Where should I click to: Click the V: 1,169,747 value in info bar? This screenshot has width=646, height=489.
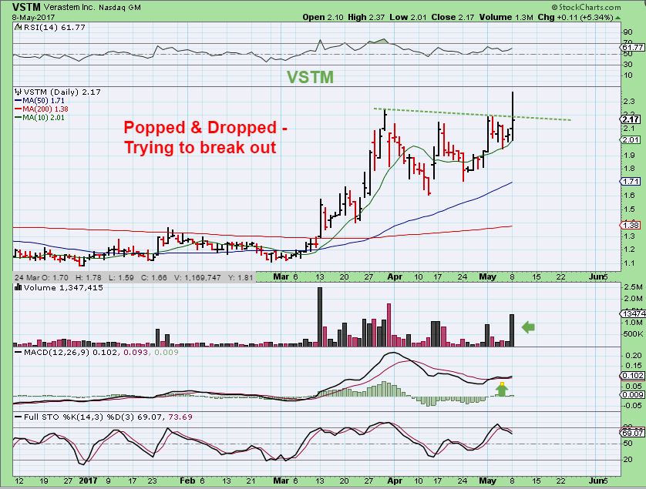[197, 277]
